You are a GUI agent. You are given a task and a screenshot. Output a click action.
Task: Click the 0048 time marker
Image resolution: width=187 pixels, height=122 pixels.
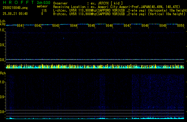pos(145,26)
